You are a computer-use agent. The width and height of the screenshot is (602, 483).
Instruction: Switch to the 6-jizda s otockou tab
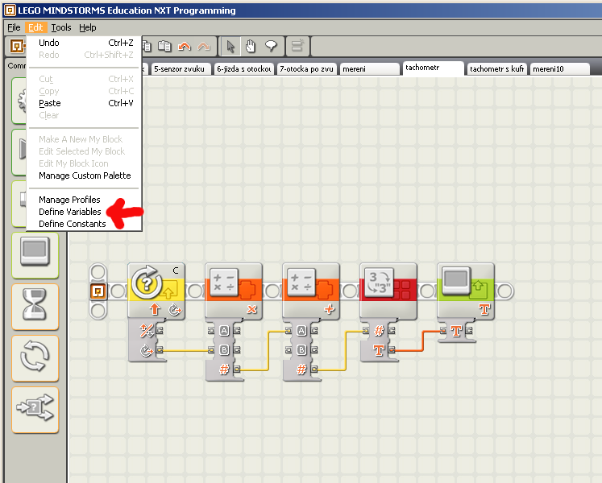pos(244,69)
